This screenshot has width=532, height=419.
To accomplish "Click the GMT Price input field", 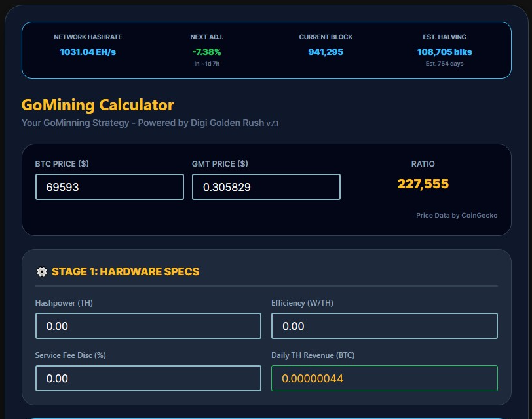I will point(266,187).
